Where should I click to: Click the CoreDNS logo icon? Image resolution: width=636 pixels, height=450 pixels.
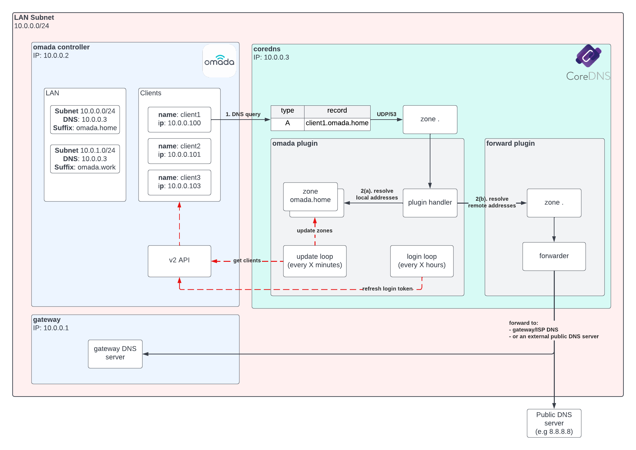588,56
